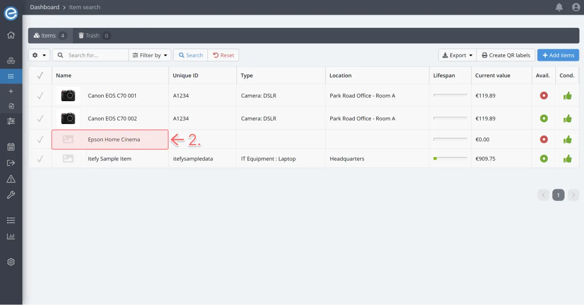Open the user account avatar icon
This screenshot has width=584, height=305.
point(576,7)
